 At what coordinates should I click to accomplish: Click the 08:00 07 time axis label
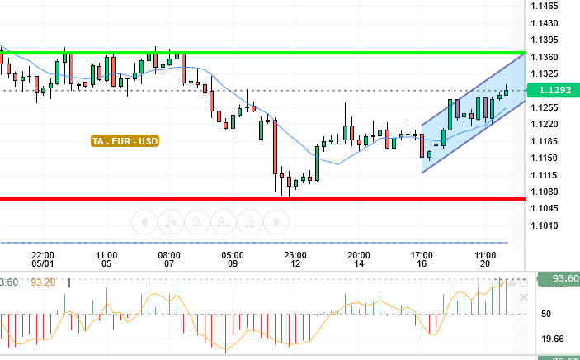[x=169, y=259]
